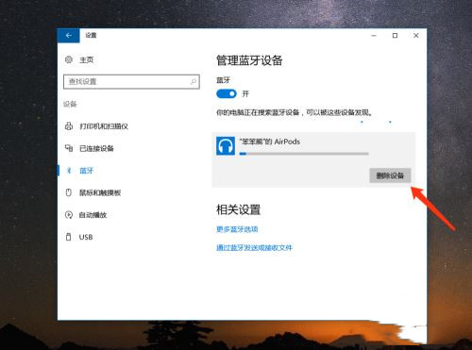Click the AirPods connection progress bar
Image resolution: width=472 pixels, height=350 pixels.
tap(304, 154)
